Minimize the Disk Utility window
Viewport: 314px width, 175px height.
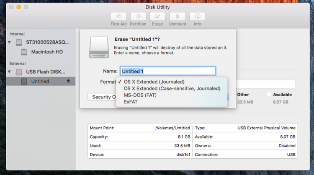click(x=19, y=7)
